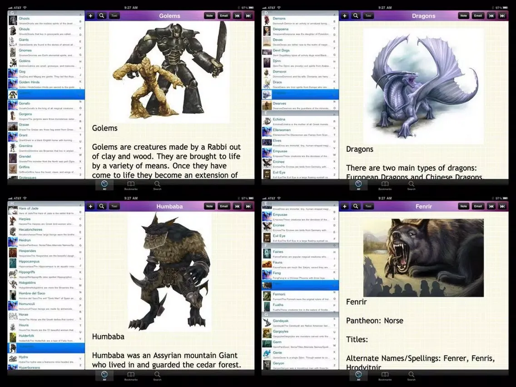The height and width of the screenshot is (387, 516).
Task: Tap the plus icon on the Dragons screen
Action: click(345, 15)
